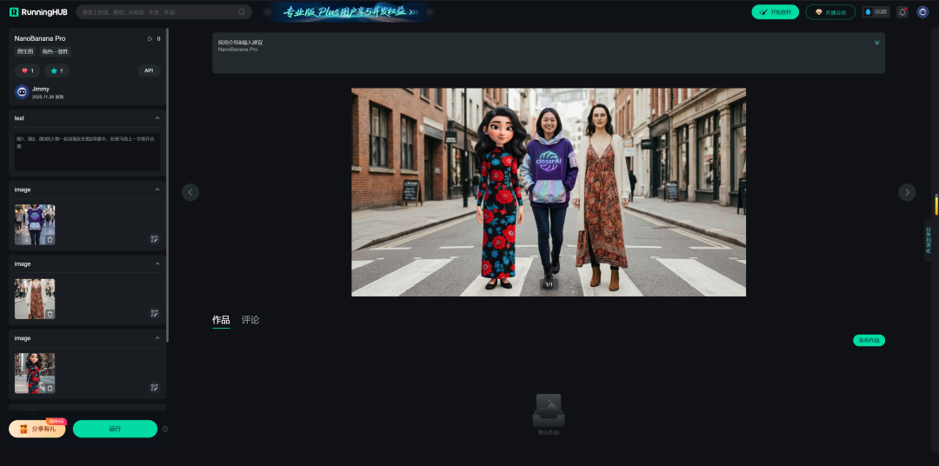The height and width of the screenshot is (466, 939).
Task: Click the empty works placeholder icon
Action: pyautogui.click(x=549, y=410)
